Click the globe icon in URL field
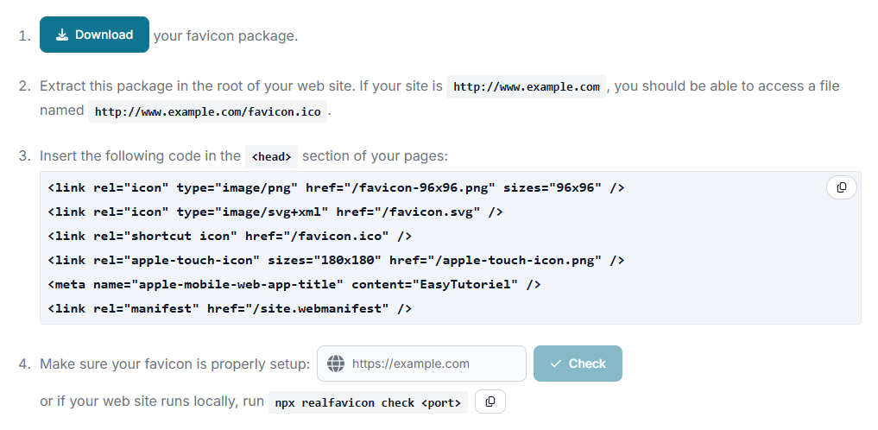 pos(336,364)
